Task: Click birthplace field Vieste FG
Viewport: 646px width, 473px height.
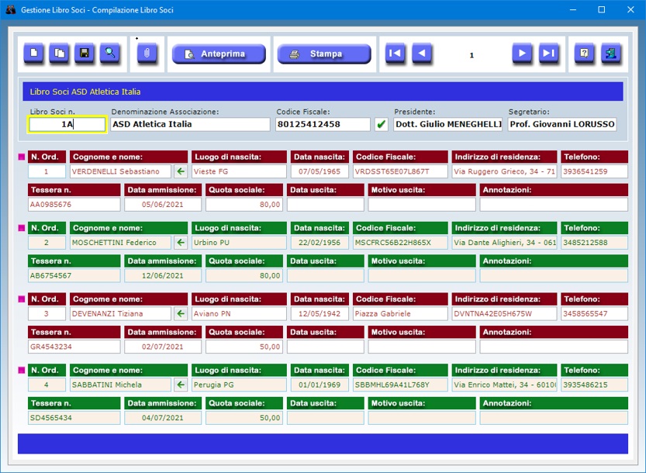Action: pos(239,171)
